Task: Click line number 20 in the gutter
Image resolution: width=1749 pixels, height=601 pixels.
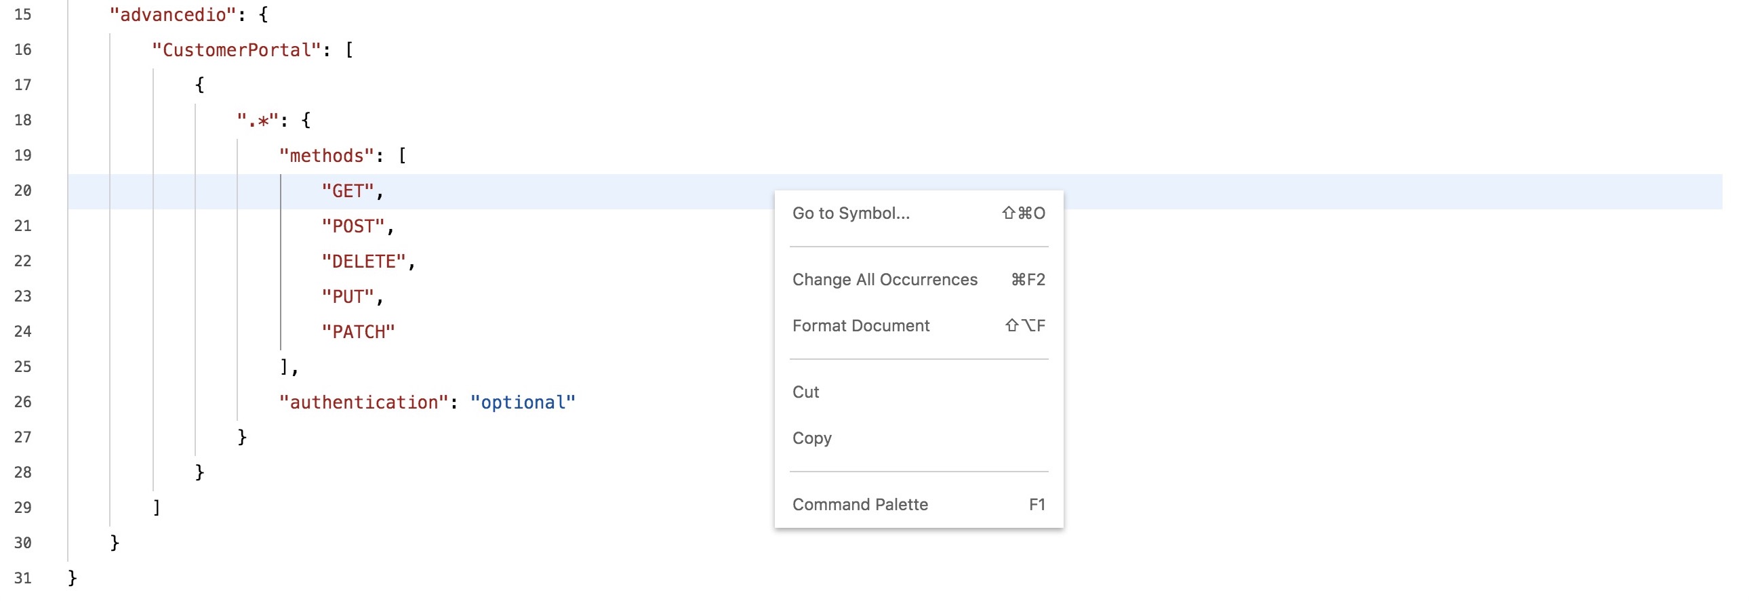Action: tap(22, 190)
